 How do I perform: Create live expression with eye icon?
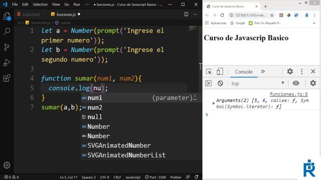pos(296,83)
